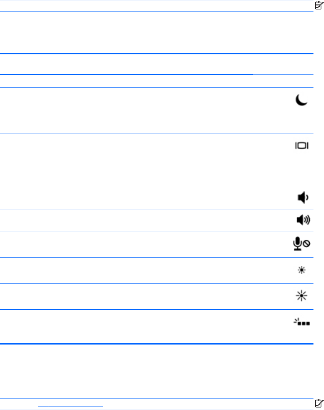Click the keyboard backlight icon

coord(301,322)
